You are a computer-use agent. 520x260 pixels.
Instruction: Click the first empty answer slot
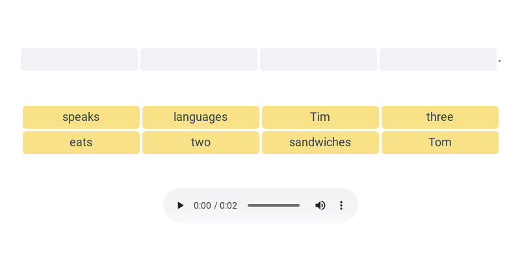[x=79, y=59]
